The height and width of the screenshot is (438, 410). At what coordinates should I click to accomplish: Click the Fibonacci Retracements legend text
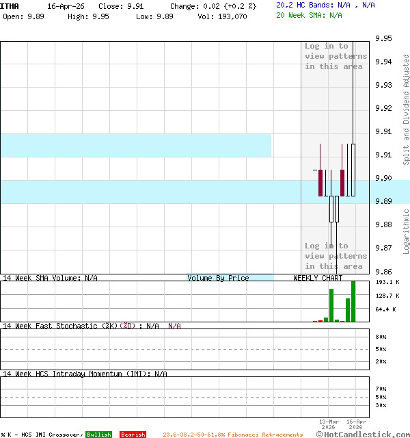(232, 435)
